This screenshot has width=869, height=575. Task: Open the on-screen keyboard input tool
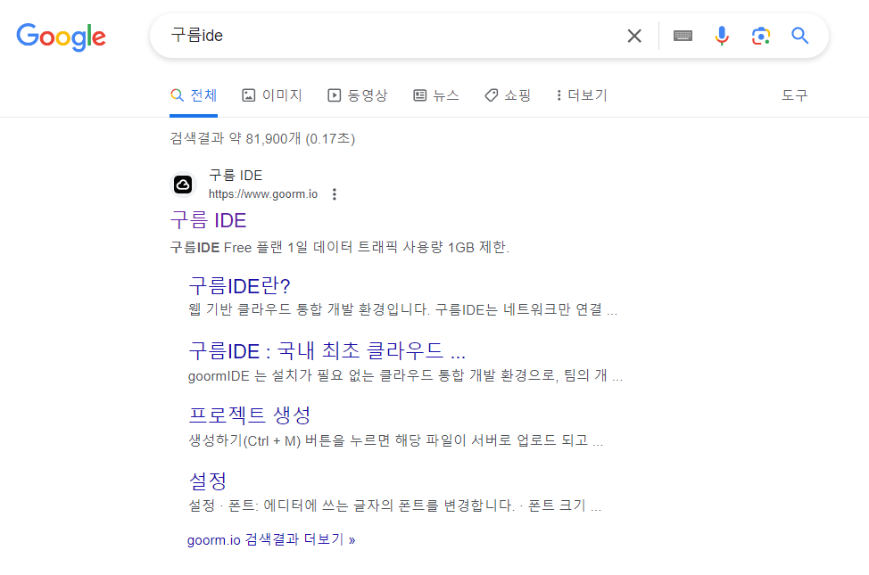click(683, 36)
